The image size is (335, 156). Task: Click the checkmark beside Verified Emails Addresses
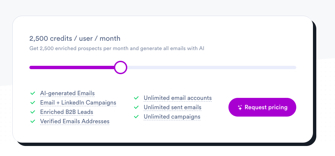click(x=33, y=121)
